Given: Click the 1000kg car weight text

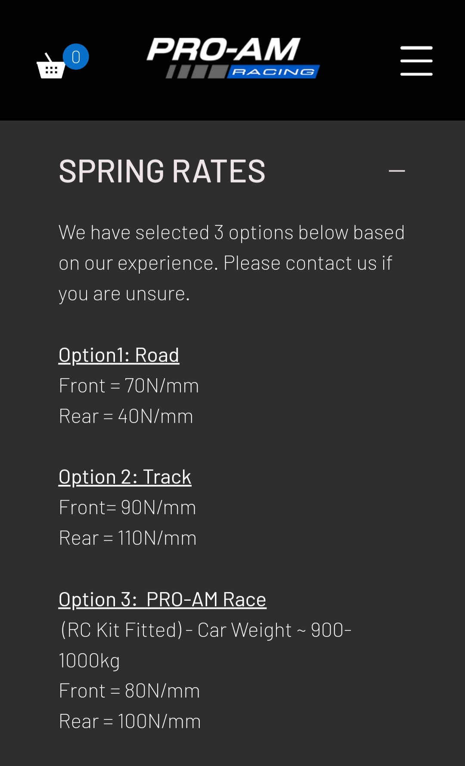Looking at the screenshot, I should [89, 661].
